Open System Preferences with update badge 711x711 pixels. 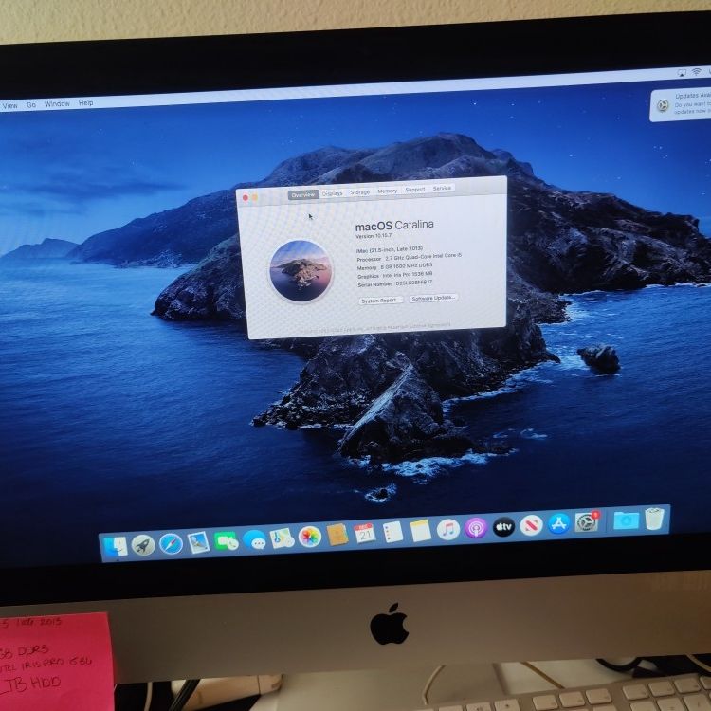[587, 522]
